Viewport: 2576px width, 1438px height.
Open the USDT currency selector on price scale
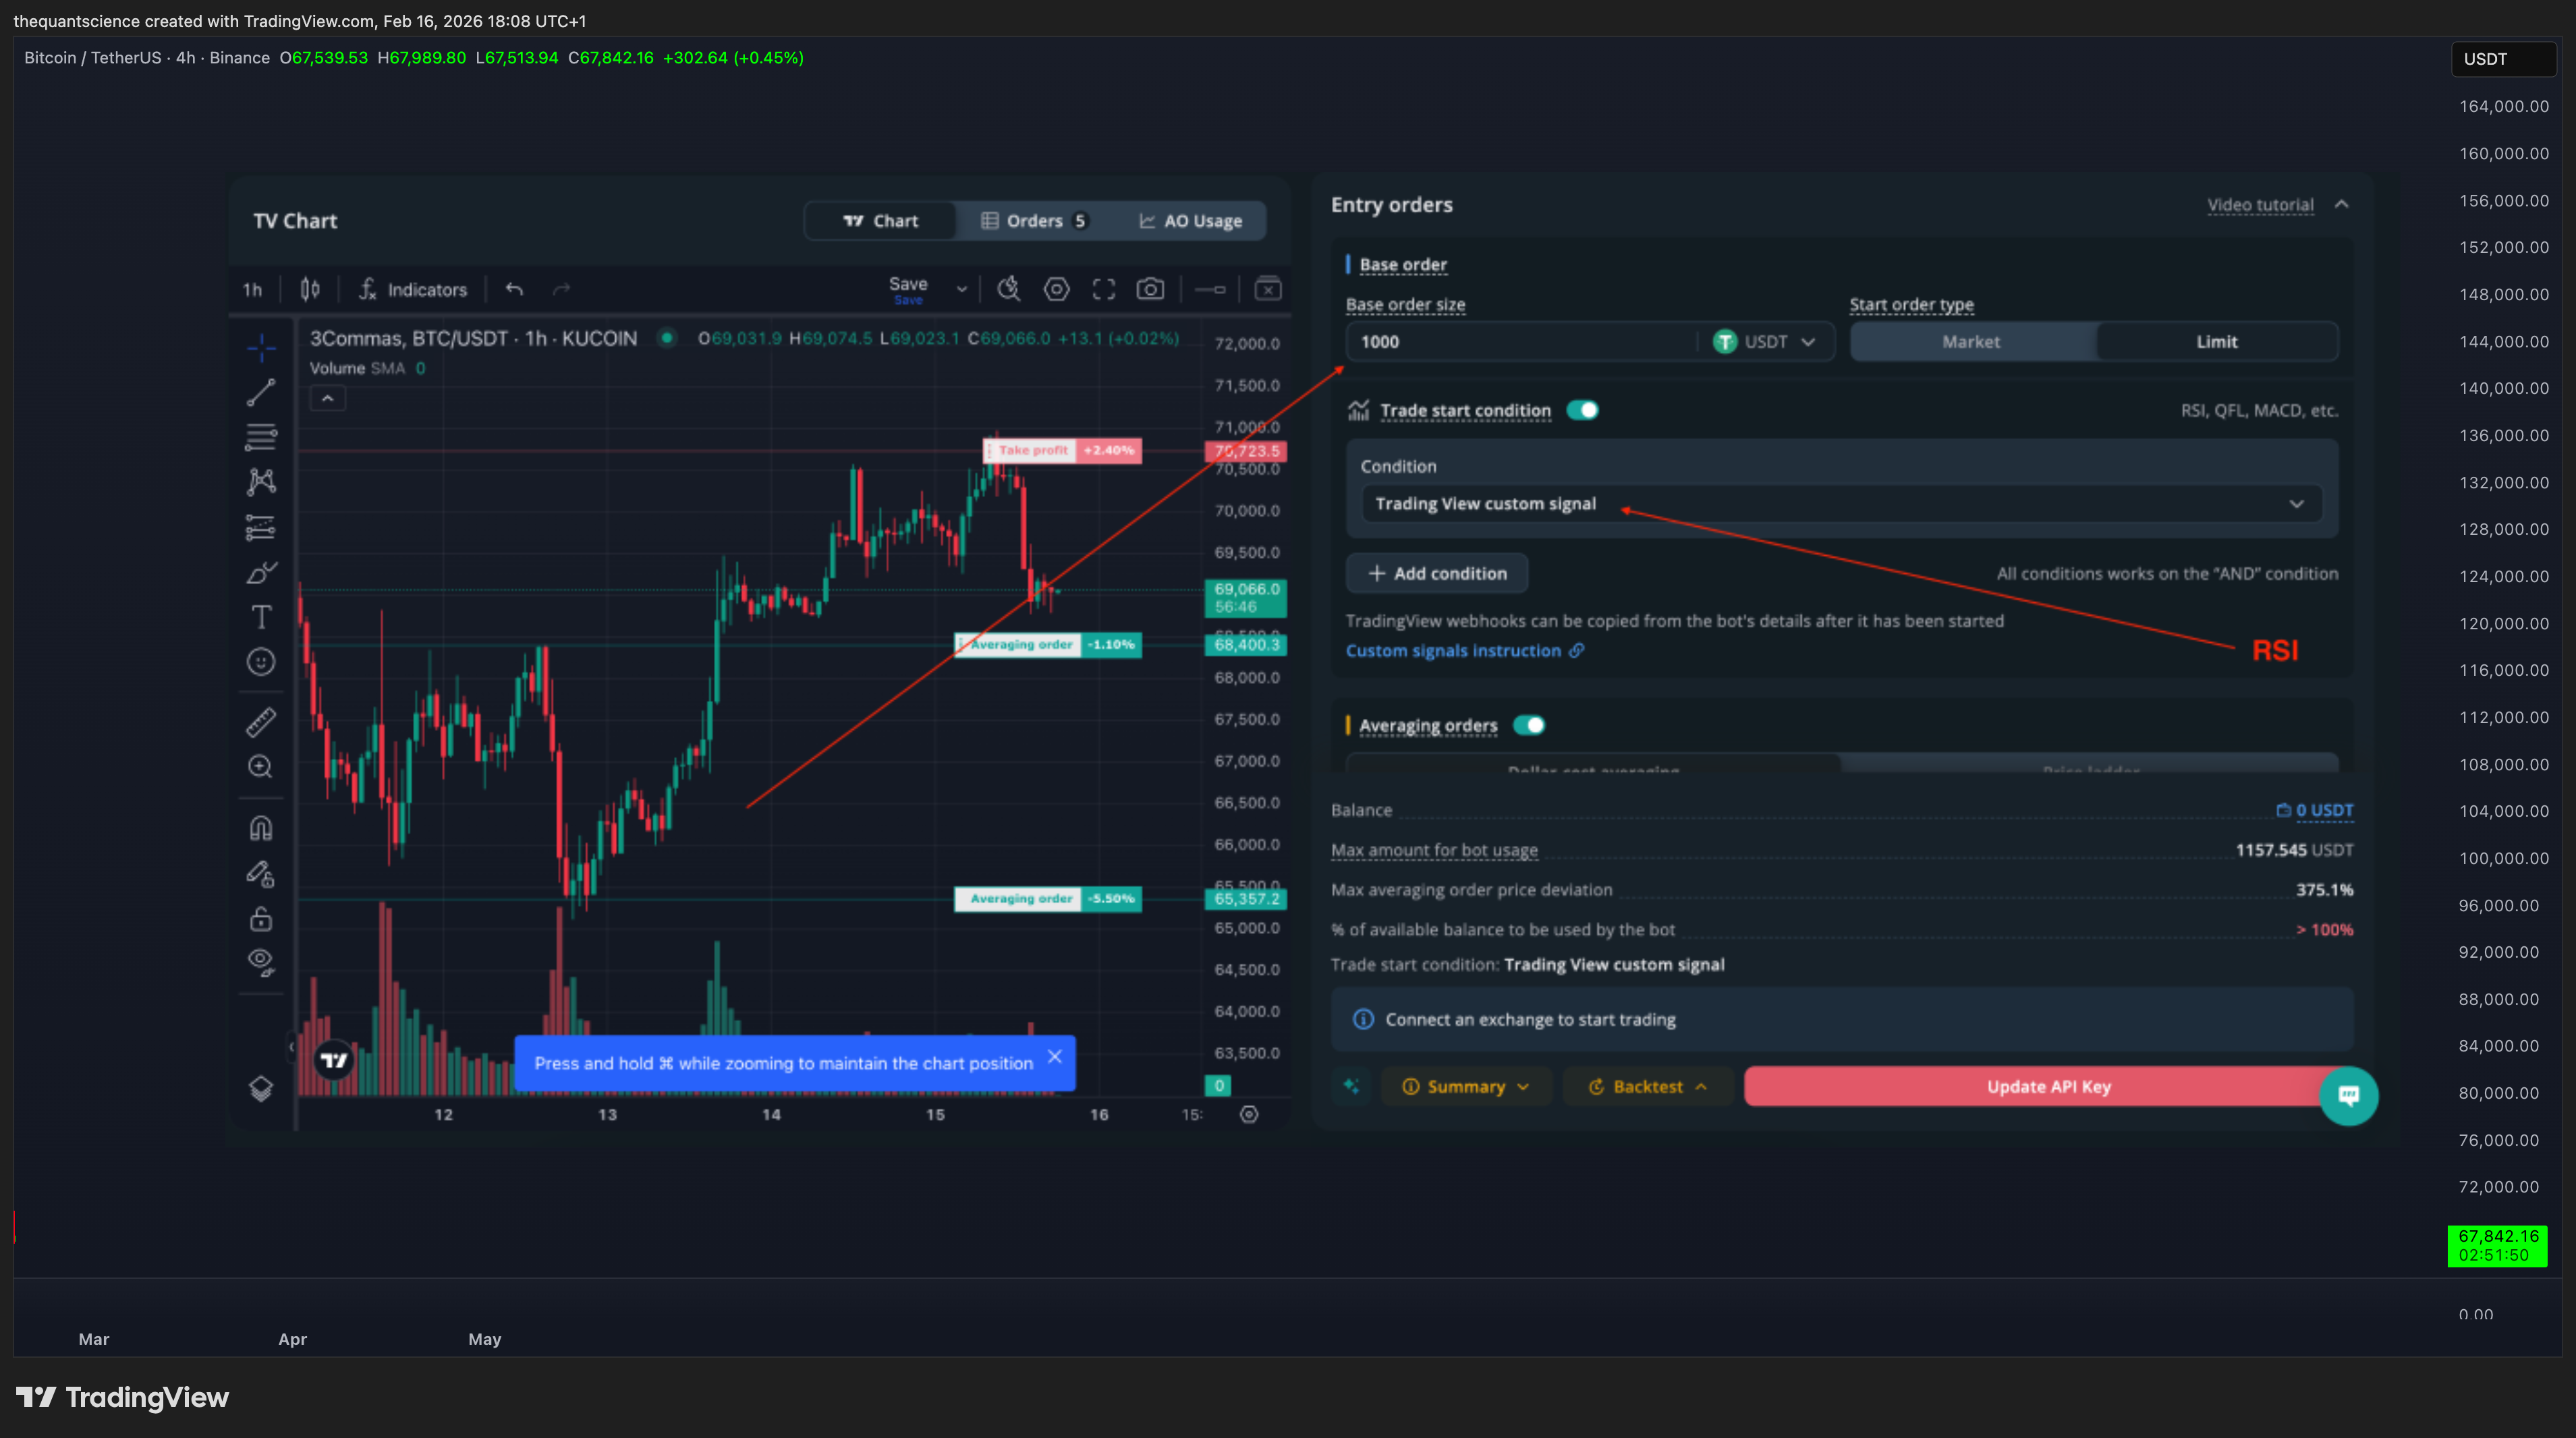[2503, 59]
